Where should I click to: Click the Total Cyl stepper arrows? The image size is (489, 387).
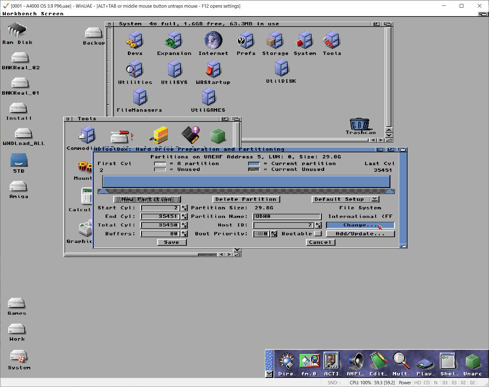click(184, 225)
